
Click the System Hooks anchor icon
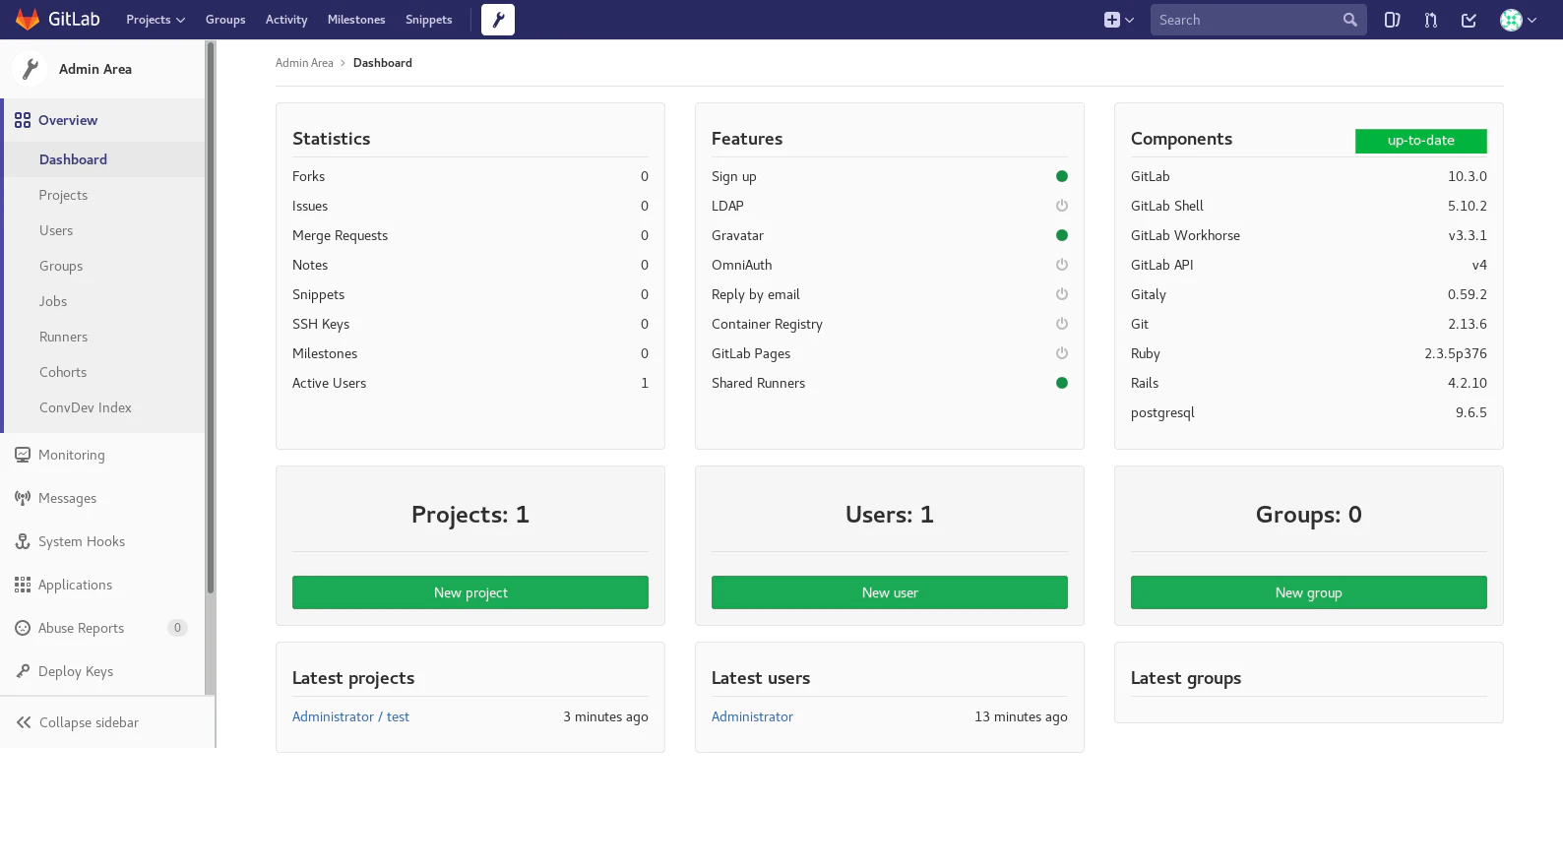[x=23, y=541]
